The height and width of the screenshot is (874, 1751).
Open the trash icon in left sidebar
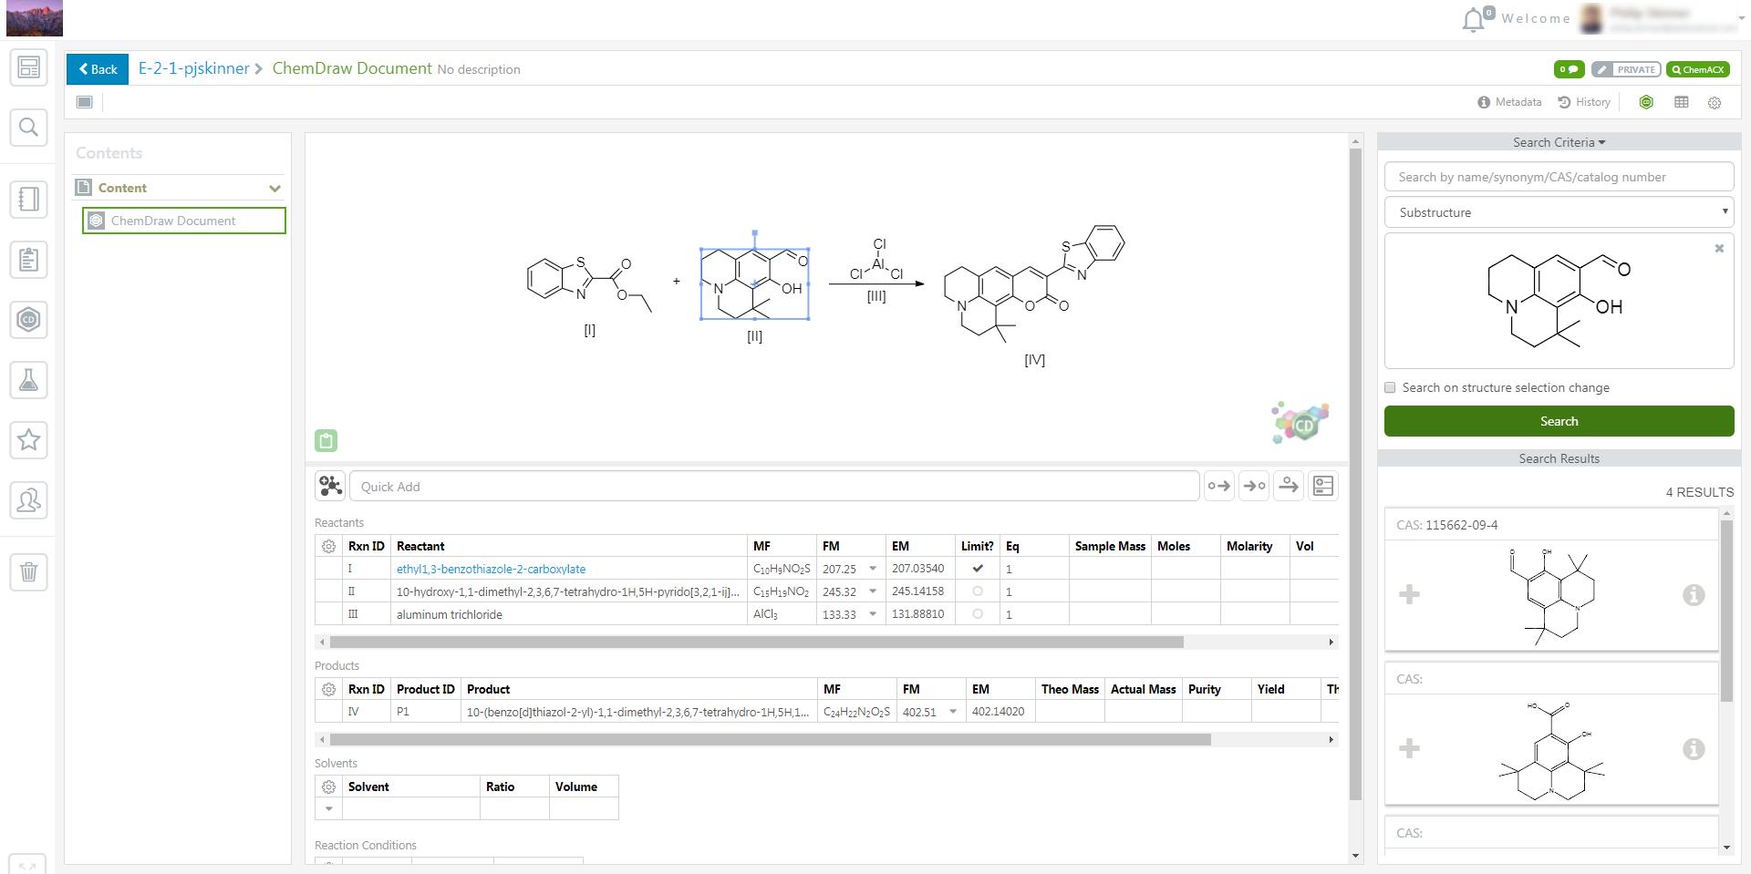click(28, 572)
